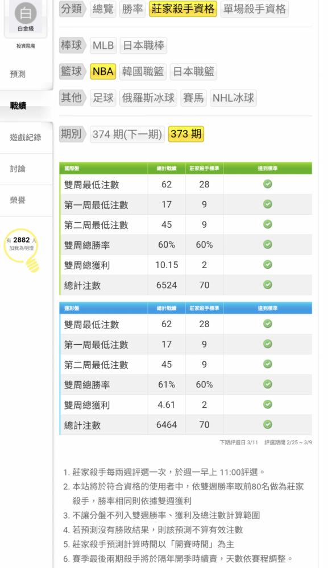Select the NBA basketball filter

103,72
